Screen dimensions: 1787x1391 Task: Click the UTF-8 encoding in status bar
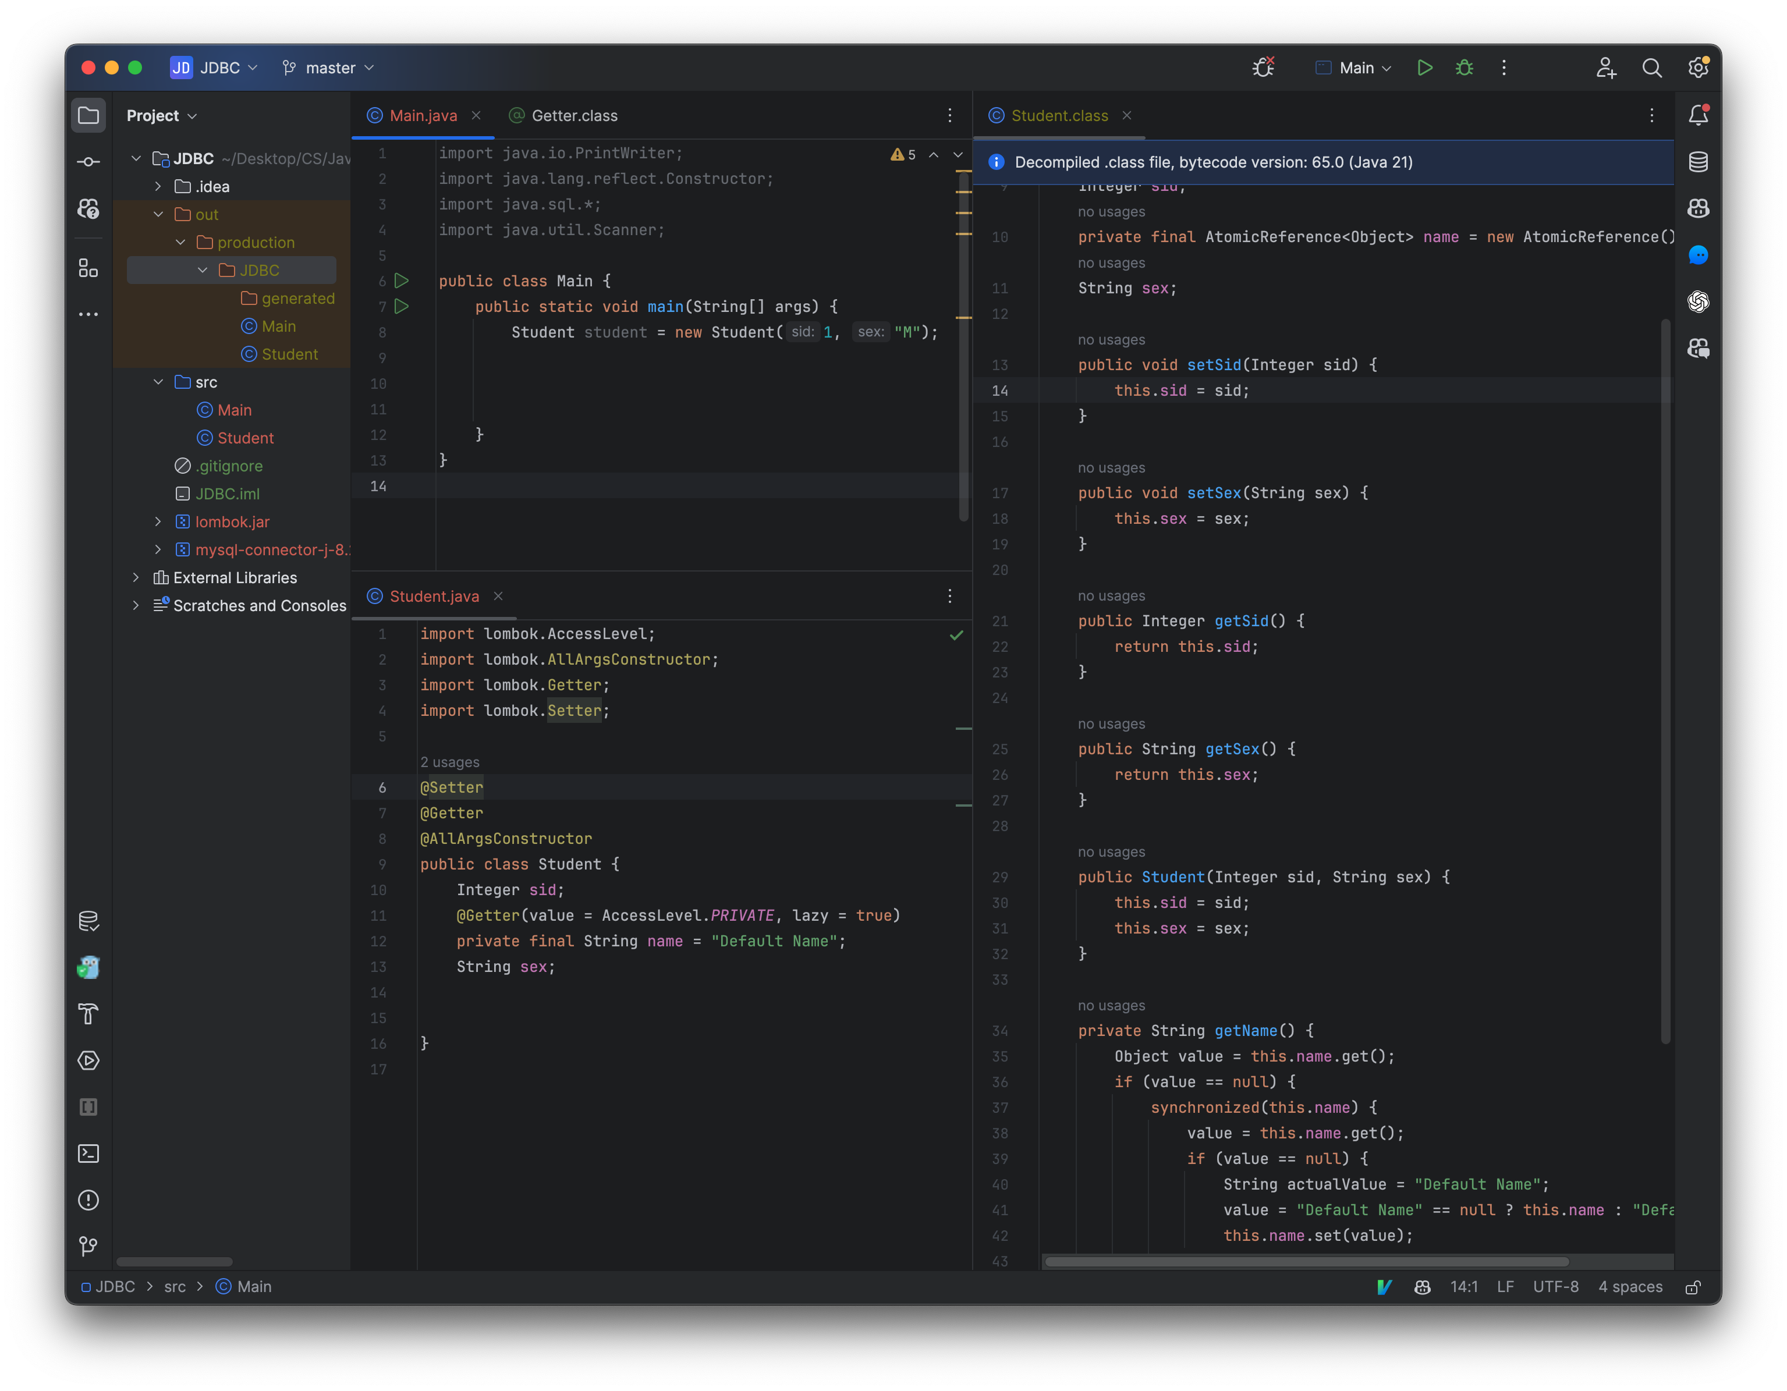pyautogui.click(x=1555, y=1287)
